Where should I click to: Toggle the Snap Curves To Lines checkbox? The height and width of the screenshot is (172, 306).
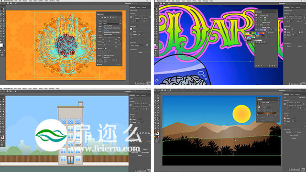(103, 55)
